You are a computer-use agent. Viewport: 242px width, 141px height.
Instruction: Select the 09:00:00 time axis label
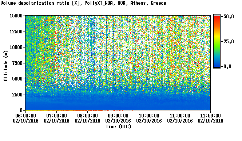click(x=118, y=116)
